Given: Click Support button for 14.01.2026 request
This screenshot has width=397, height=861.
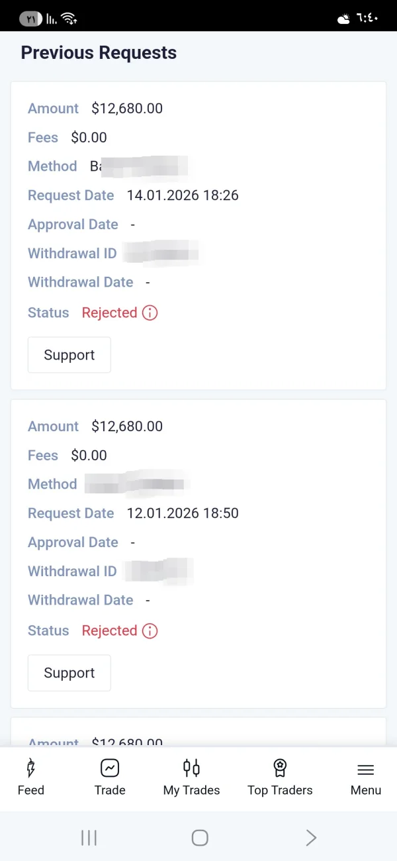Looking at the screenshot, I should click(69, 355).
